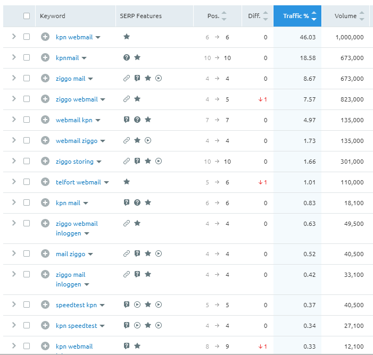Expand the kpn speedtest row chevron
Viewport: 373px width, 355px height.
[14, 325]
